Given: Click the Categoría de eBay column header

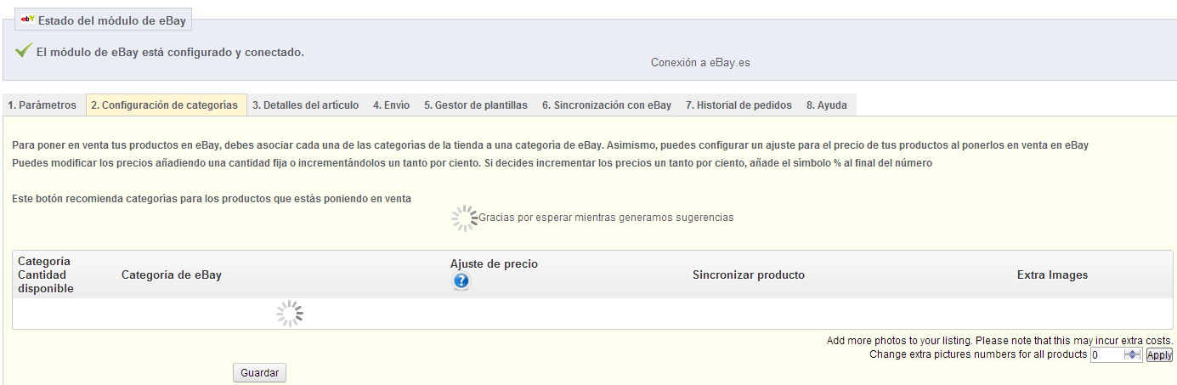Looking at the screenshot, I should (172, 275).
